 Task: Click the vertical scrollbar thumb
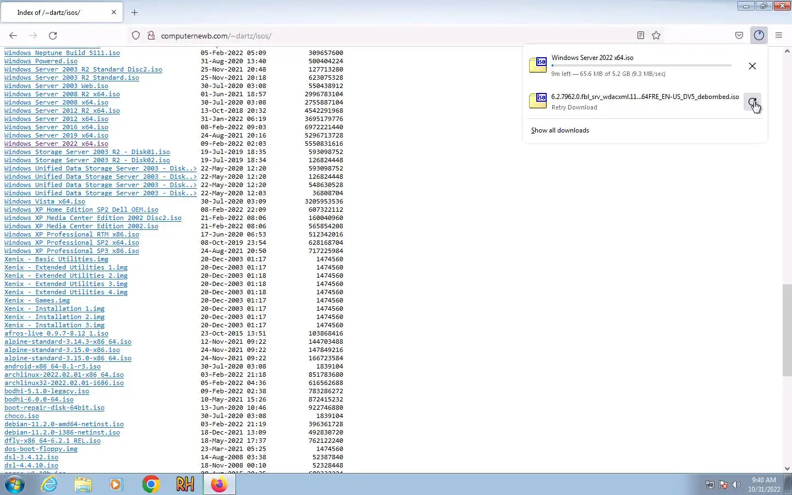tap(787, 330)
